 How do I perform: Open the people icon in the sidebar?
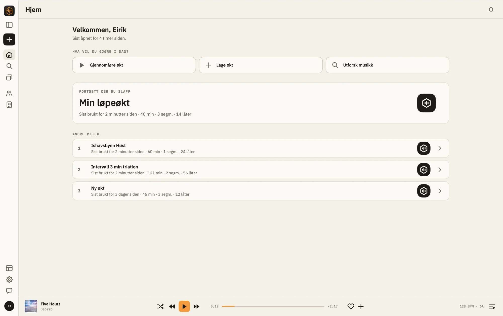click(9, 94)
